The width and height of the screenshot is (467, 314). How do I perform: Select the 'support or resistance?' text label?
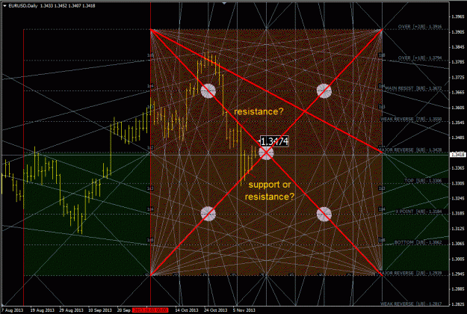point(270,191)
